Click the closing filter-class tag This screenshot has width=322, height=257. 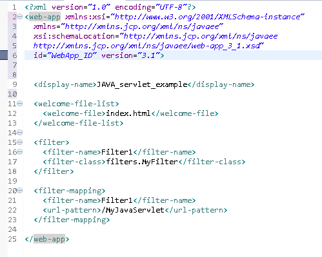pos(212,162)
